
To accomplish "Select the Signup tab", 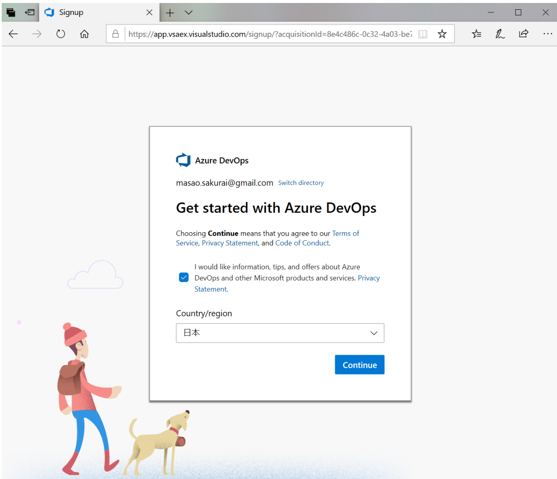I will click(94, 13).
